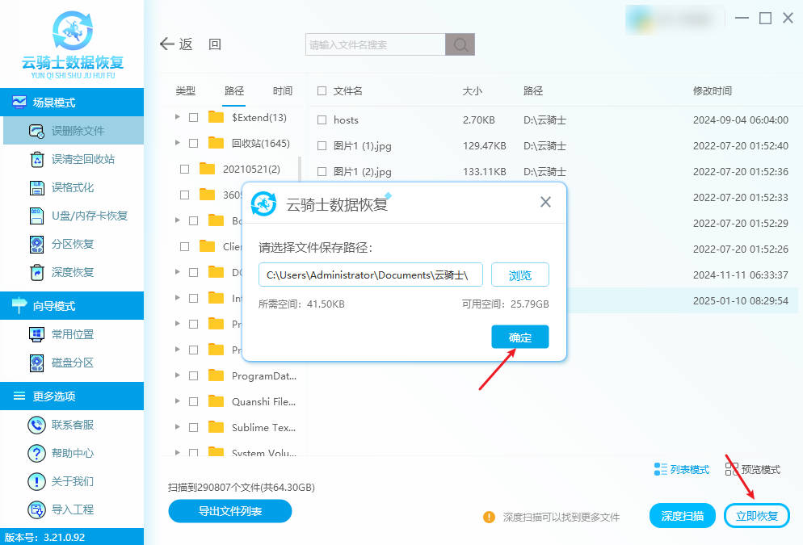Screen dimensions: 803x545
Task: Switch to the 类型 tab
Action: (x=186, y=91)
